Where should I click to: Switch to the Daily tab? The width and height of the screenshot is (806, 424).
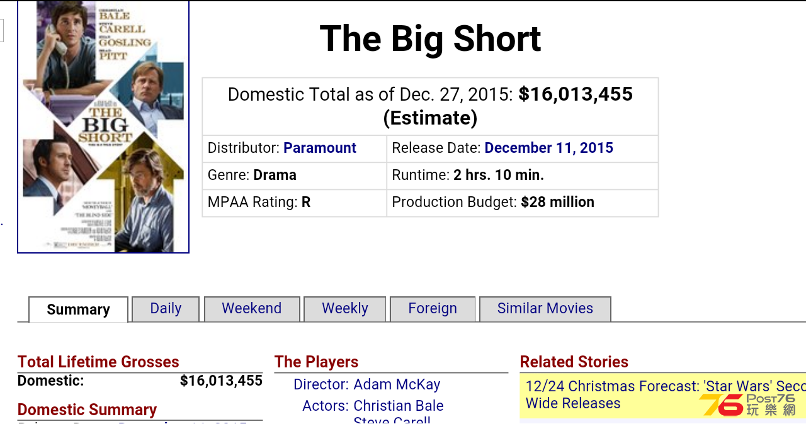pyautogui.click(x=166, y=309)
